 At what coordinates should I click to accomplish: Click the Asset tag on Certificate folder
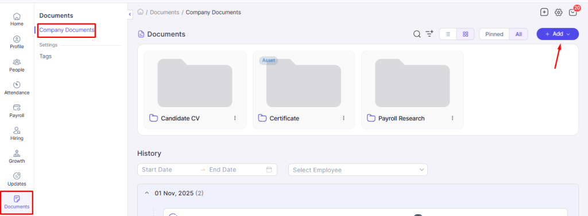269,60
